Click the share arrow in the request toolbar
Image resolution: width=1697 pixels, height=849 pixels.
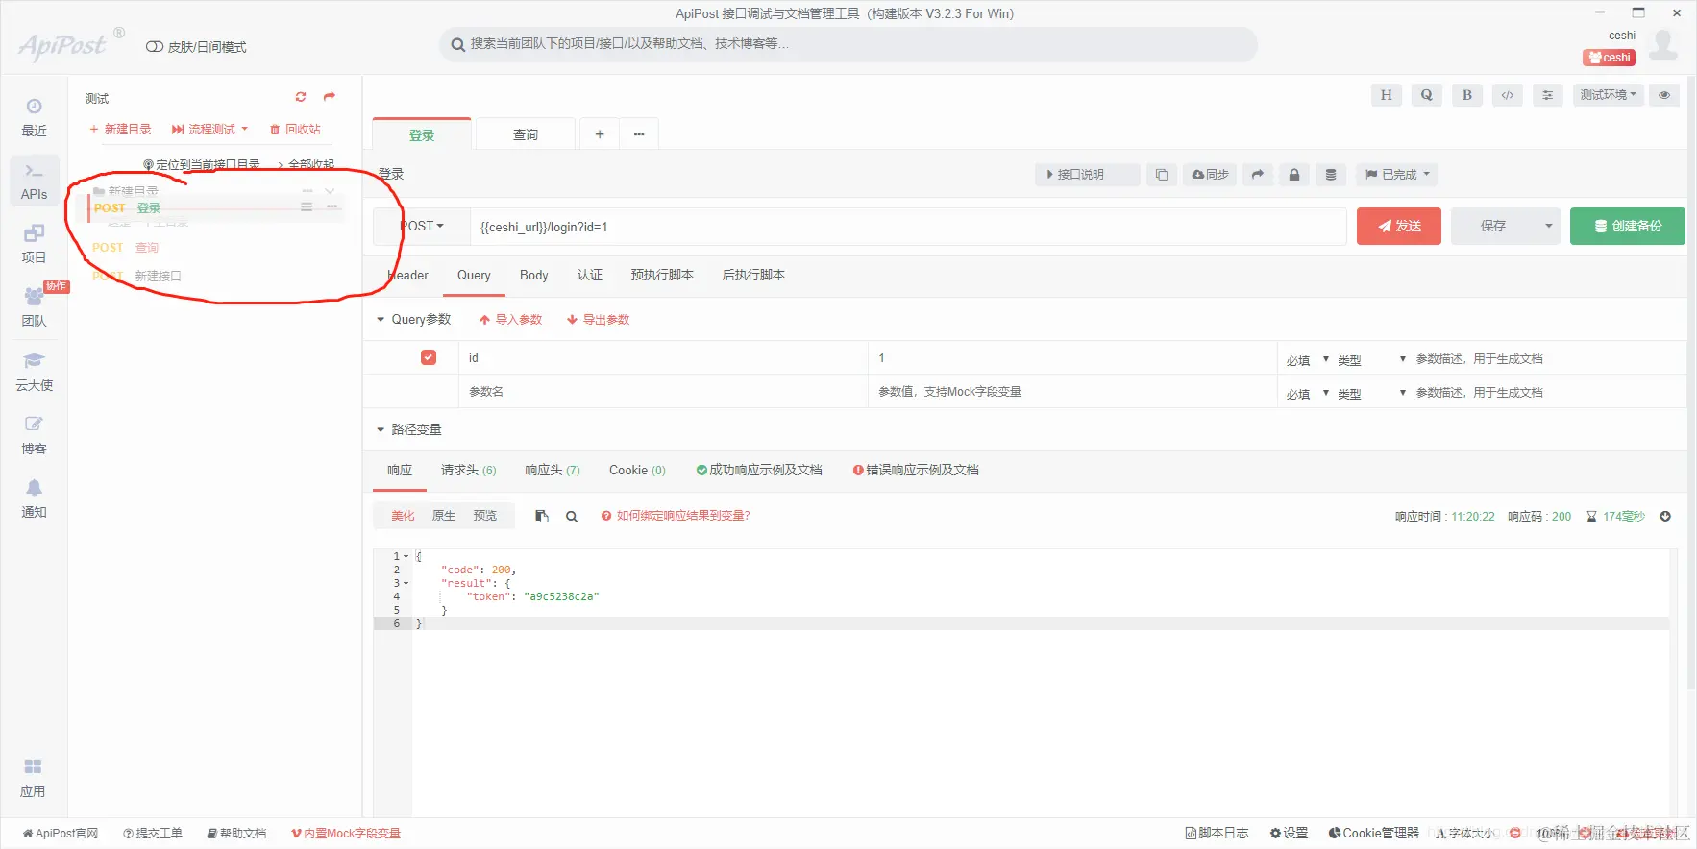pos(1257,175)
